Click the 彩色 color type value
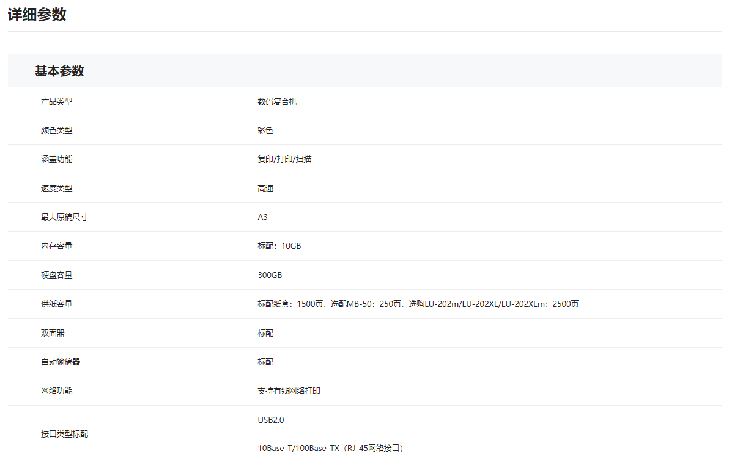This screenshot has height=462, width=743. tap(265, 130)
